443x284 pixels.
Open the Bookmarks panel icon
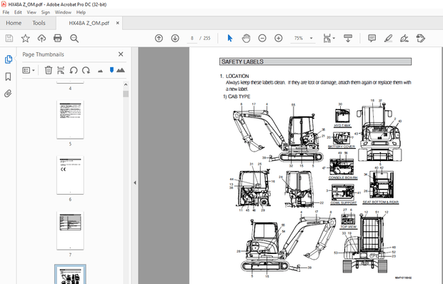click(8, 77)
